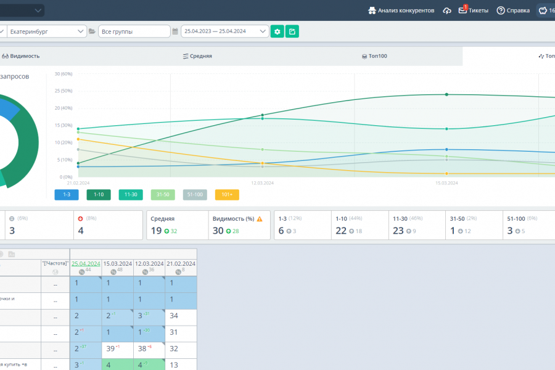Open the Справка help menu
The image size is (555, 370).
513,10
